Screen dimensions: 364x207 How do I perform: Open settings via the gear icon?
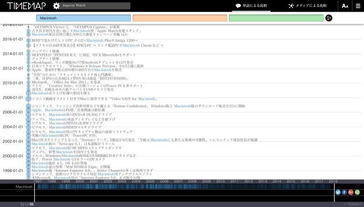[x=56, y=6]
